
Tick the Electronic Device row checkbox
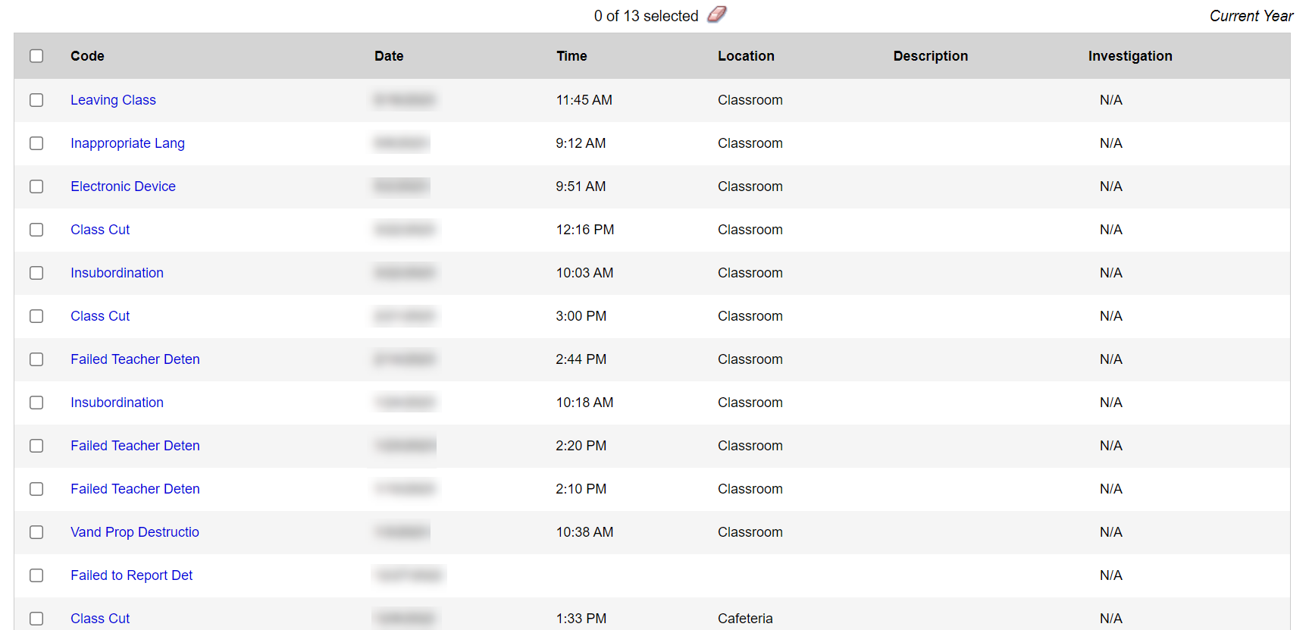click(x=36, y=186)
